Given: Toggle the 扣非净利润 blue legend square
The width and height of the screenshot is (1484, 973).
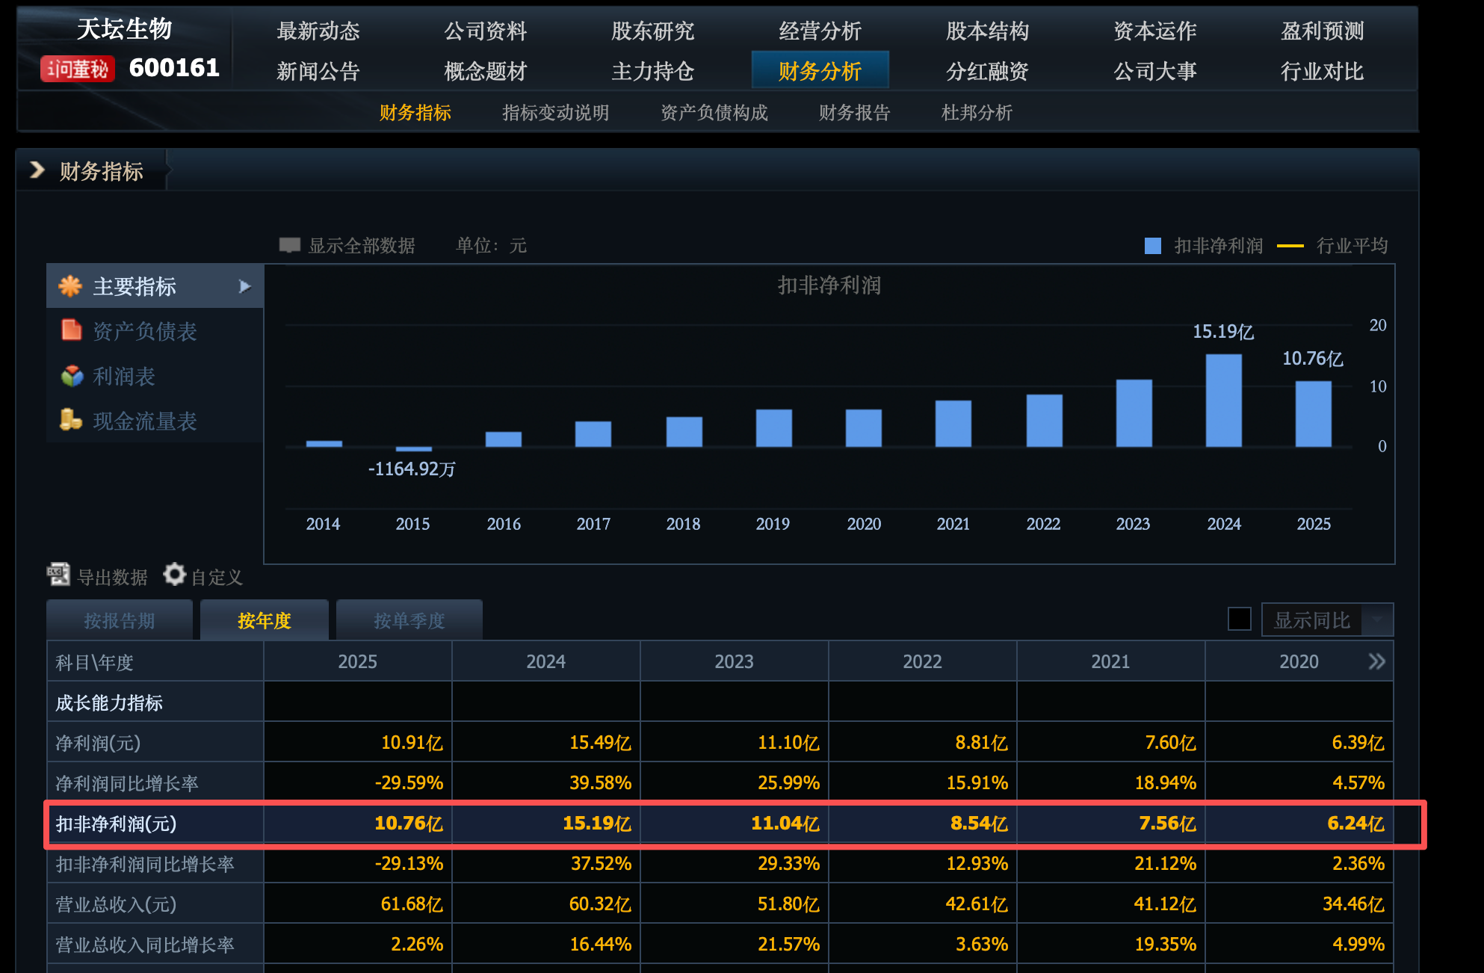Looking at the screenshot, I should 1152,246.
